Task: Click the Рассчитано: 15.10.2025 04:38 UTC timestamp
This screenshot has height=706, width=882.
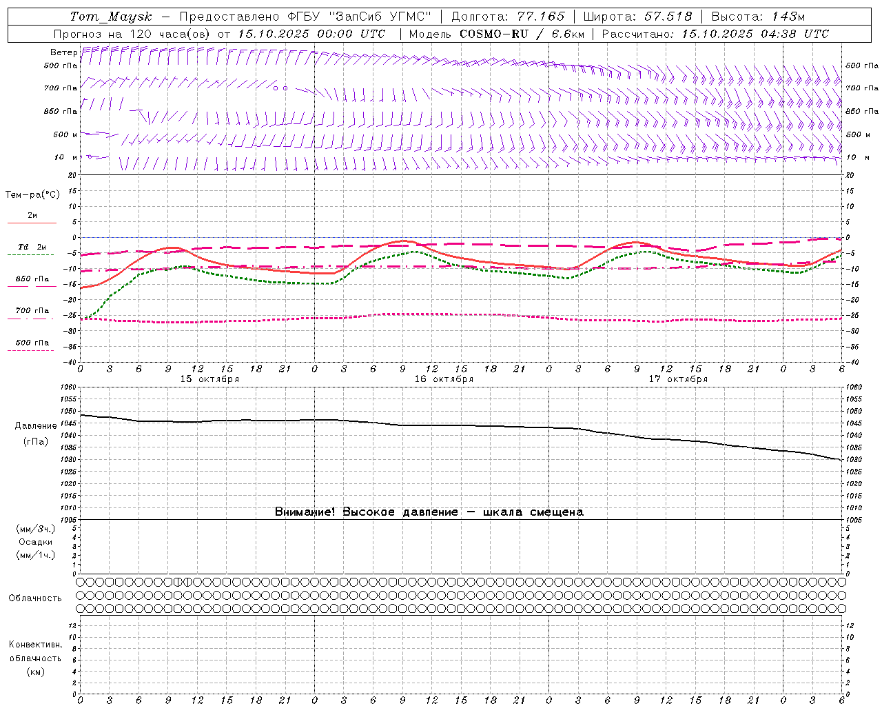Action: [x=715, y=34]
